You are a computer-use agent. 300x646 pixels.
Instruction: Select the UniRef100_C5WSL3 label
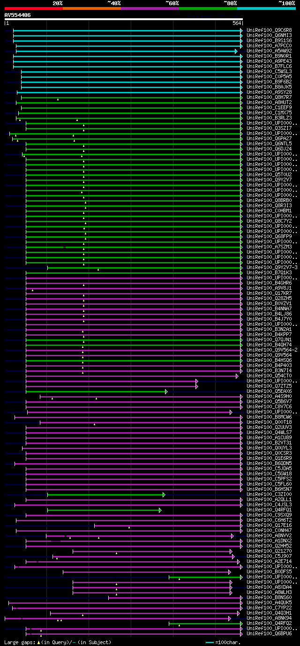click(x=269, y=71)
